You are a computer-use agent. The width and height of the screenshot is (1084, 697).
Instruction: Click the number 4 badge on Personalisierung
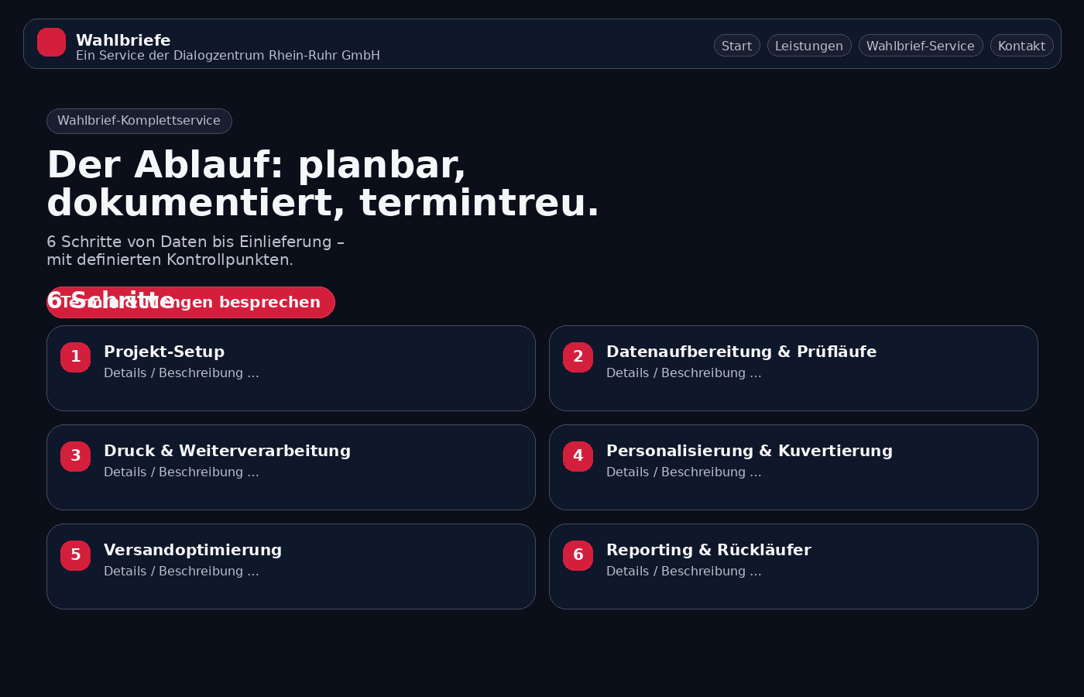[578, 456]
